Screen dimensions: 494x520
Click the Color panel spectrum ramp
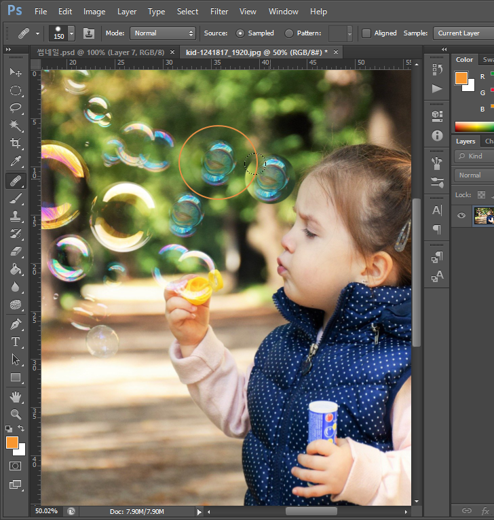(x=474, y=126)
